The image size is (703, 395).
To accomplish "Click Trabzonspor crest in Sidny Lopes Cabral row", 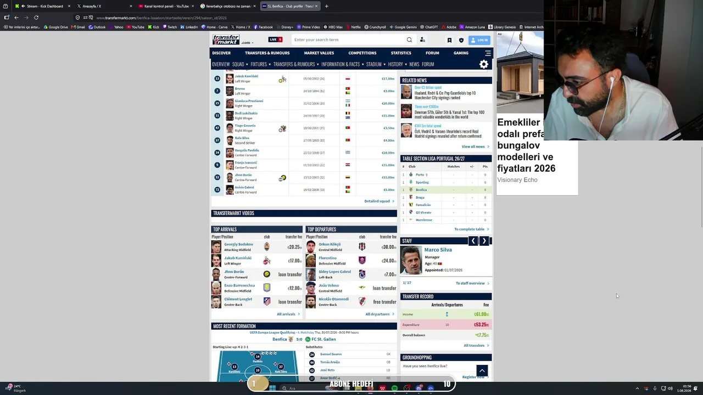I will tap(362, 274).
